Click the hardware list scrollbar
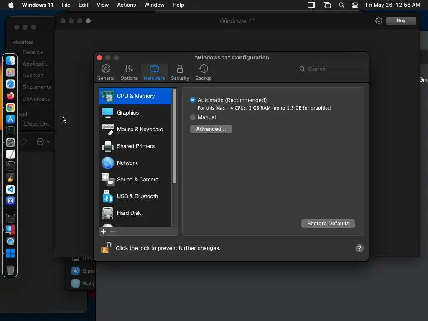 tap(175, 137)
